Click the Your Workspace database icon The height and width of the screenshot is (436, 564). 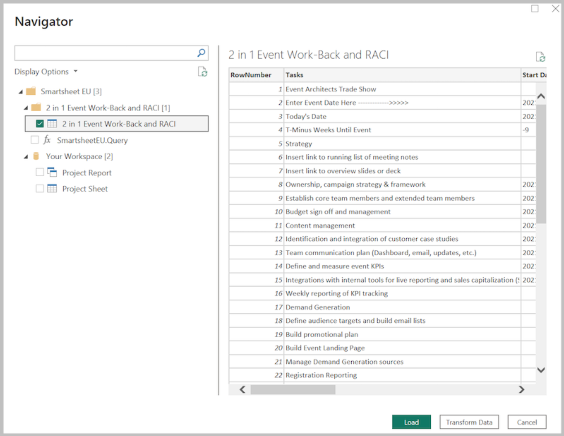click(36, 156)
